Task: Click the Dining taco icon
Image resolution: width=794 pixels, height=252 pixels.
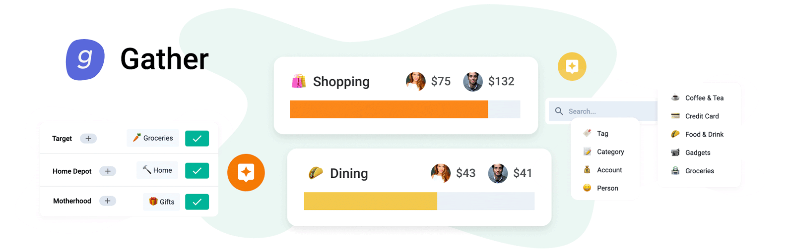Action: (316, 173)
